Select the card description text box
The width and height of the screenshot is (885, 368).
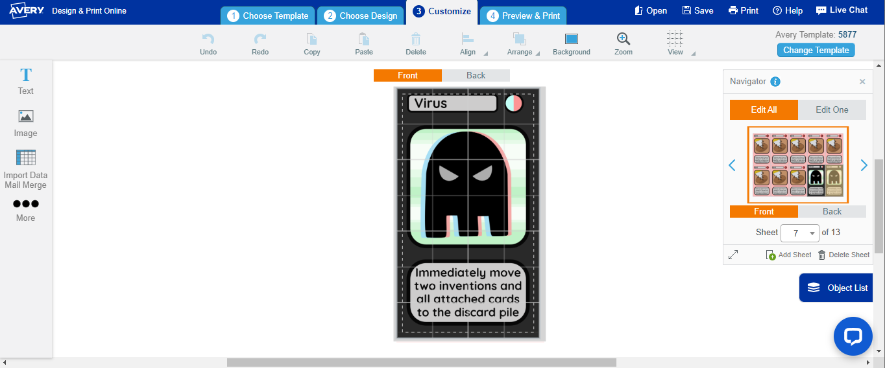tap(468, 293)
